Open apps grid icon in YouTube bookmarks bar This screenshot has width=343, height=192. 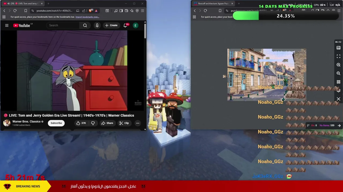pyautogui.click(x=4, y=17)
